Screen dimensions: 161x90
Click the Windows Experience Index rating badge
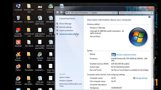(113, 55)
